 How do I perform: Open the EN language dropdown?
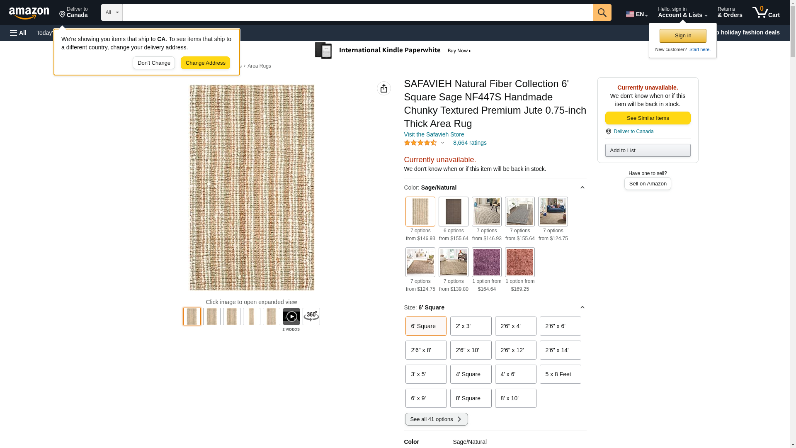(x=636, y=14)
